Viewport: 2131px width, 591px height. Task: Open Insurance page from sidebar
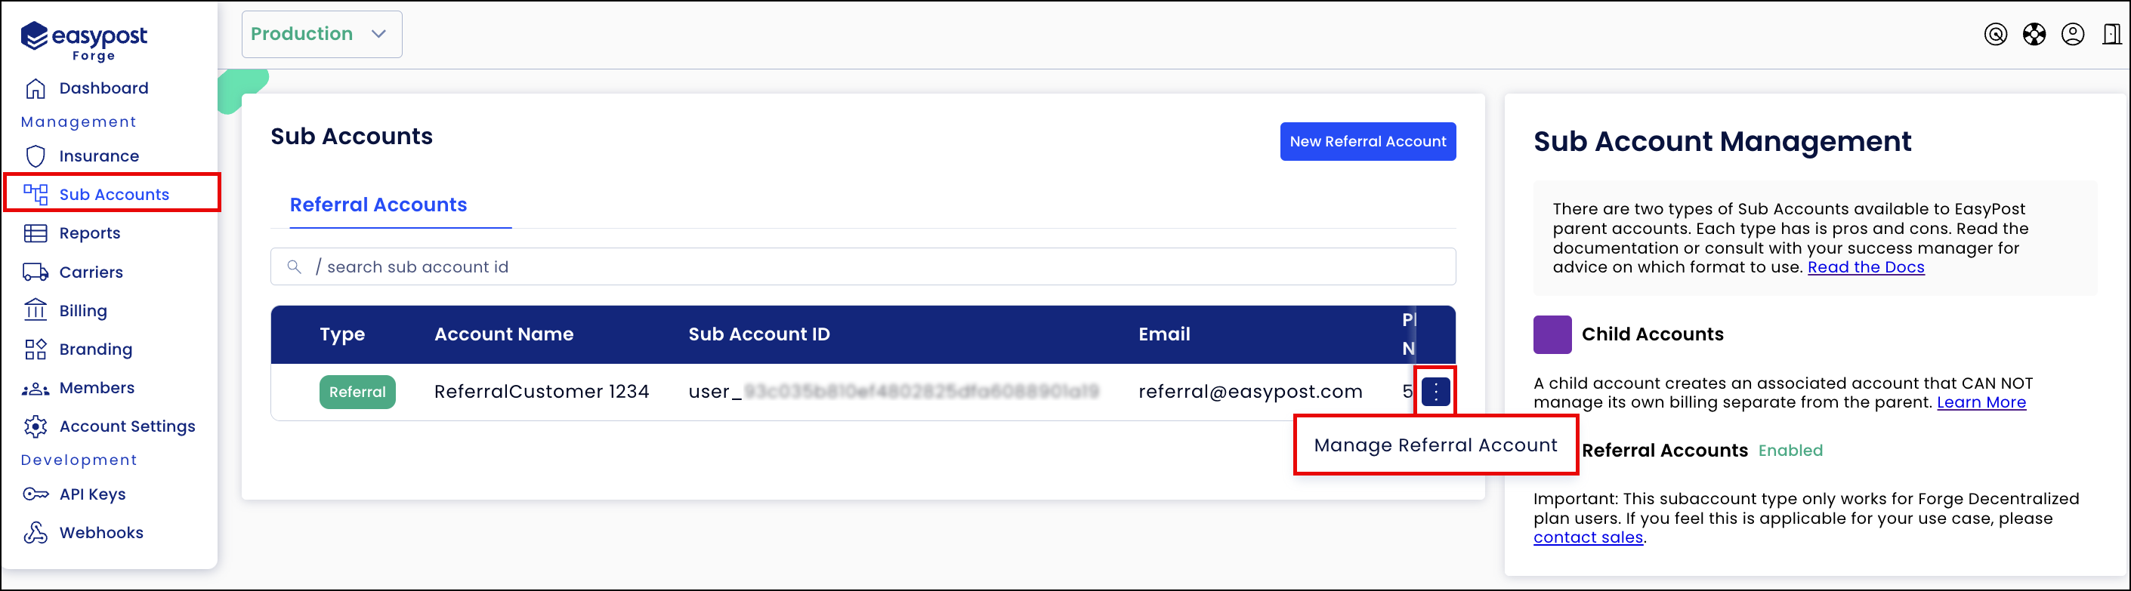point(98,156)
